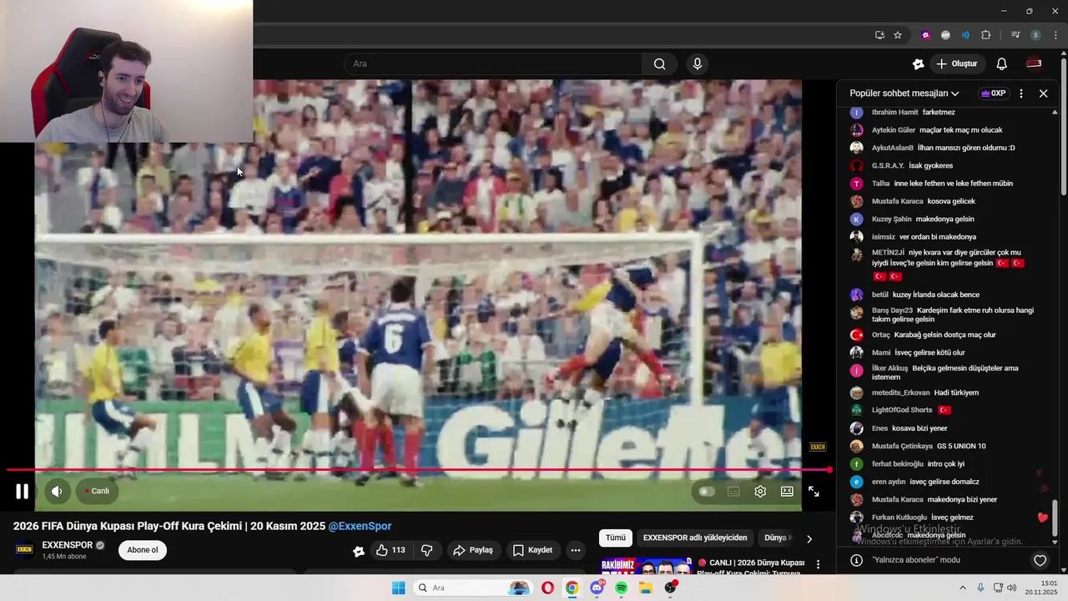This screenshot has height=601, width=1068.
Task: Jump to live using Canlı indicator
Action: click(x=97, y=491)
